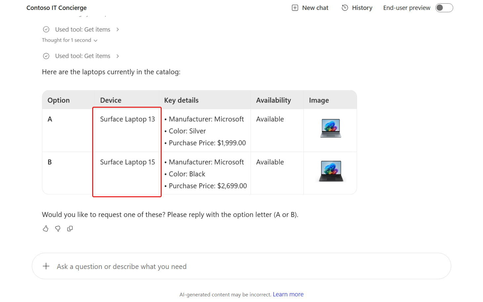Click the End-user preview label
Screen dimensions: 483x302
(x=407, y=8)
